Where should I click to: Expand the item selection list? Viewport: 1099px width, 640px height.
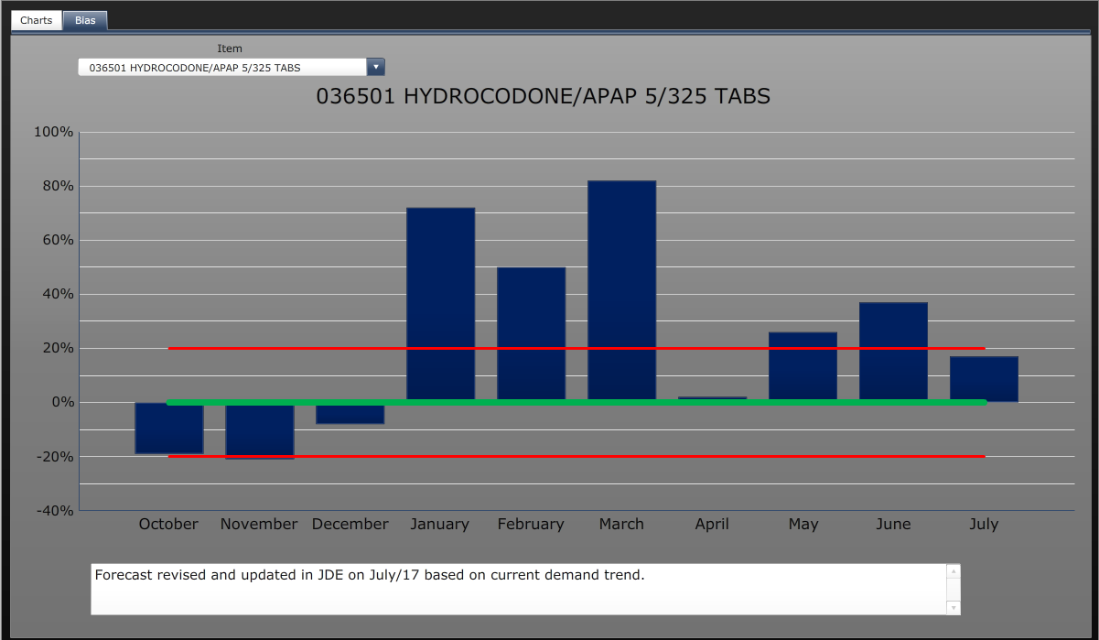point(375,66)
